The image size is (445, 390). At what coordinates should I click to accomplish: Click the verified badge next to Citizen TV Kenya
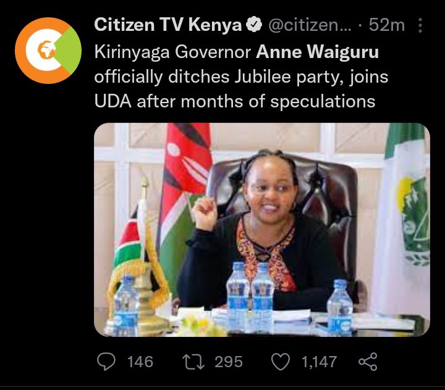click(254, 25)
